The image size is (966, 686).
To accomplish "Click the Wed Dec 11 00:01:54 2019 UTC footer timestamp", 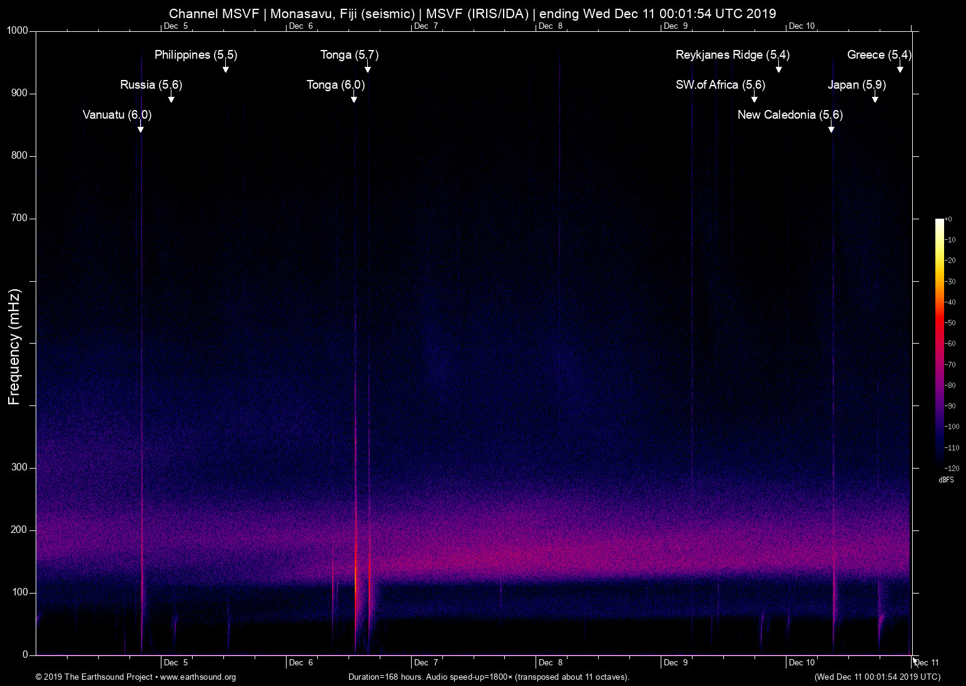I will pos(877,677).
